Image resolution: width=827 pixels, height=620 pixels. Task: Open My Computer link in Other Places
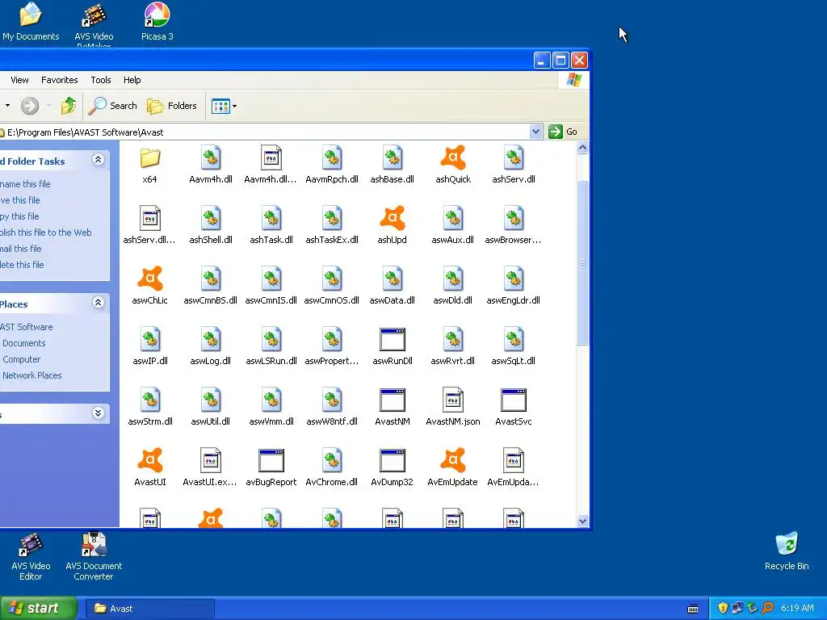coord(20,359)
